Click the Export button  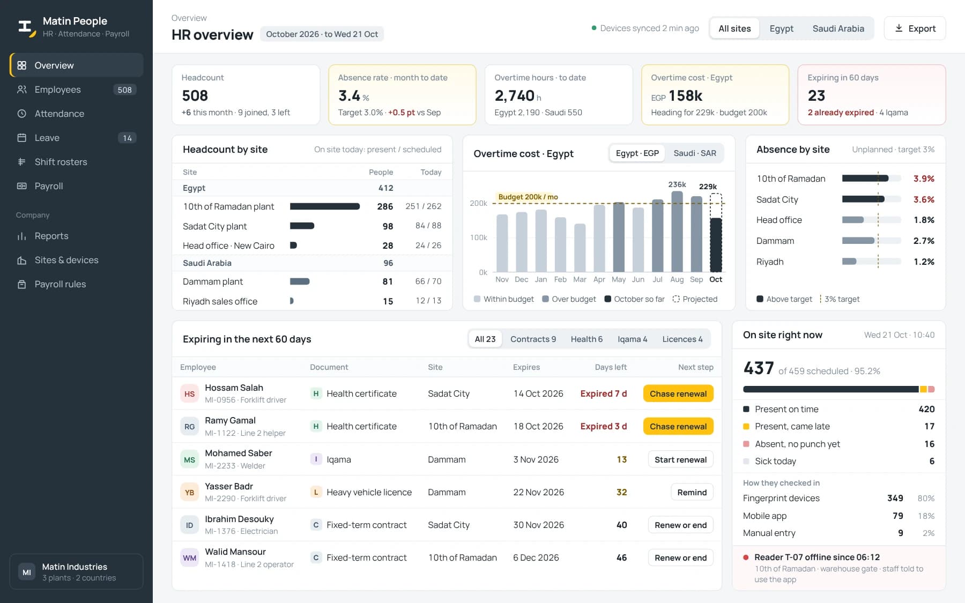915,28
